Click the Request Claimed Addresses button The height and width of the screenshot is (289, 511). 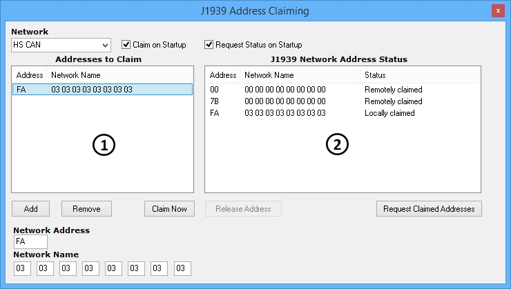(429, 209)
